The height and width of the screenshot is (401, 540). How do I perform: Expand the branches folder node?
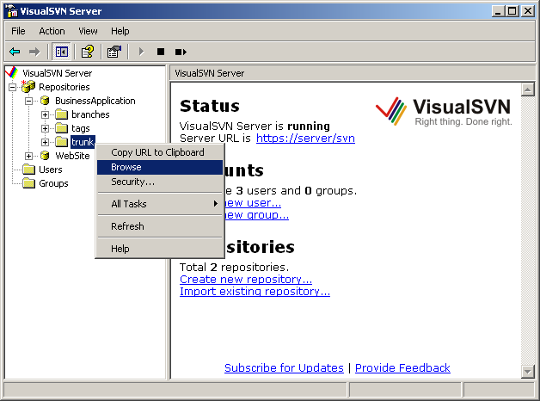(45, 114)
